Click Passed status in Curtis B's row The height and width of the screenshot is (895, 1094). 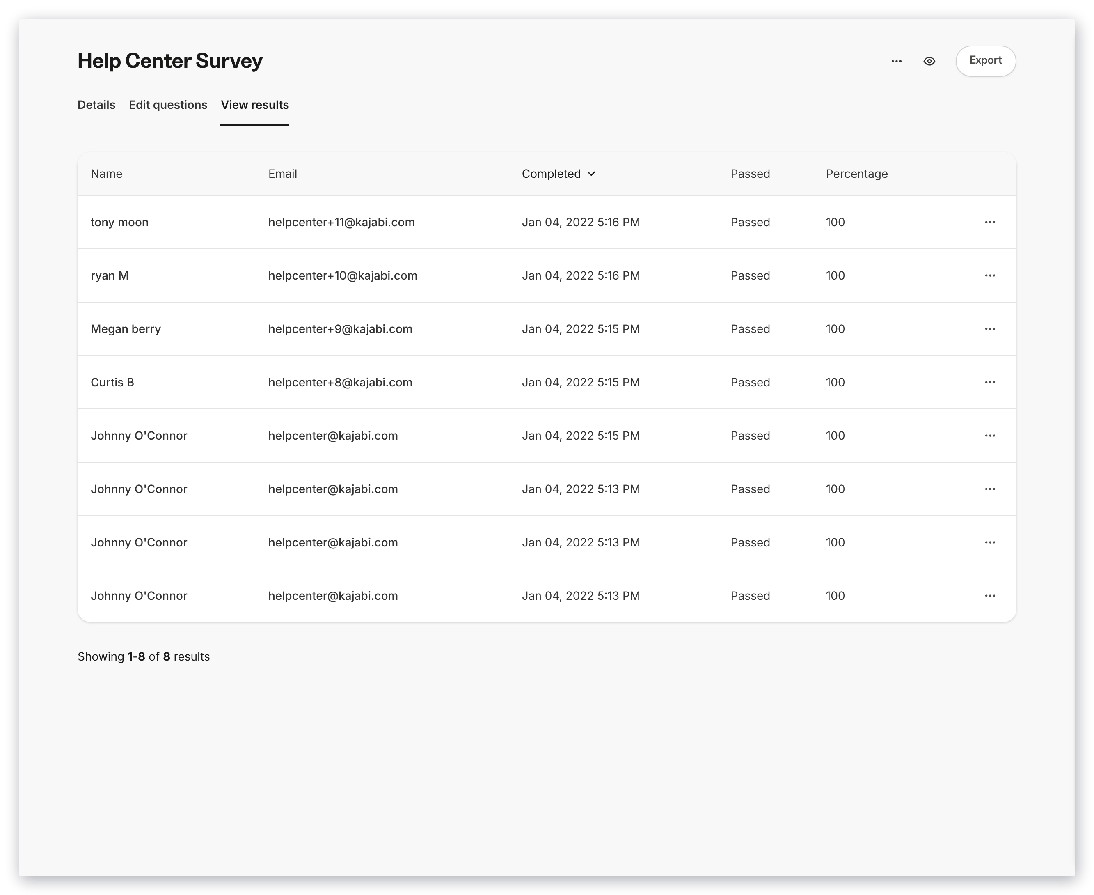(750, 382)
